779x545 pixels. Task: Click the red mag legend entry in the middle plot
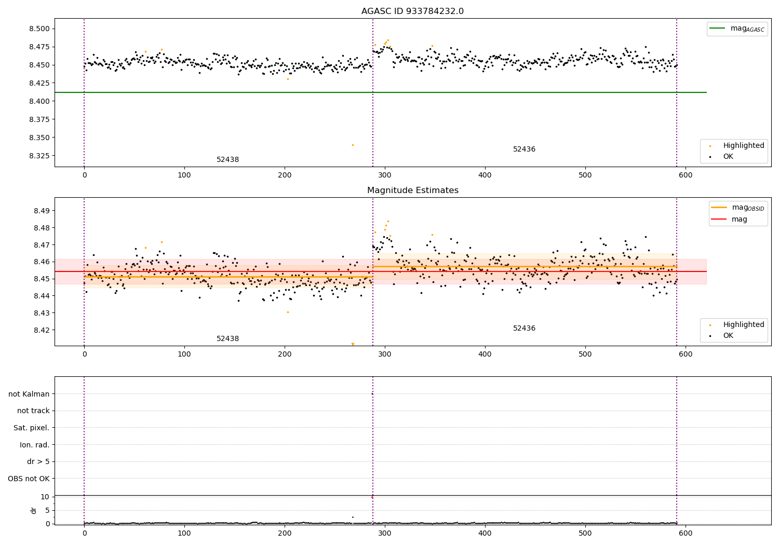[730, 219]
